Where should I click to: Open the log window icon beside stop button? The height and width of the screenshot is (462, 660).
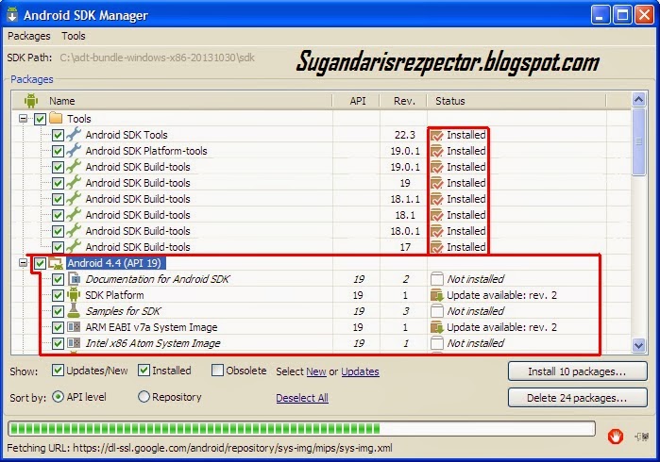tap(642, 437)
